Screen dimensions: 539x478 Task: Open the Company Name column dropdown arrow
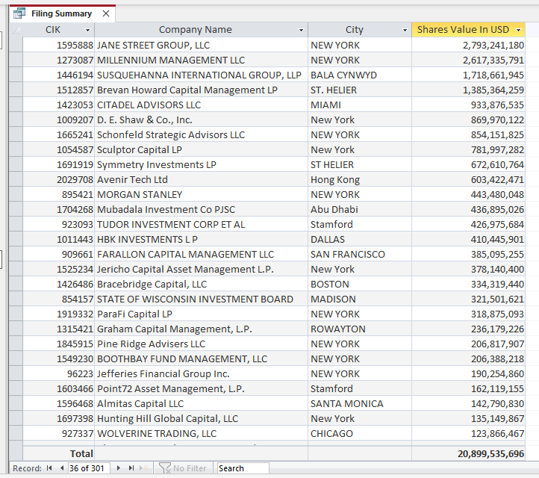[301, 31]
